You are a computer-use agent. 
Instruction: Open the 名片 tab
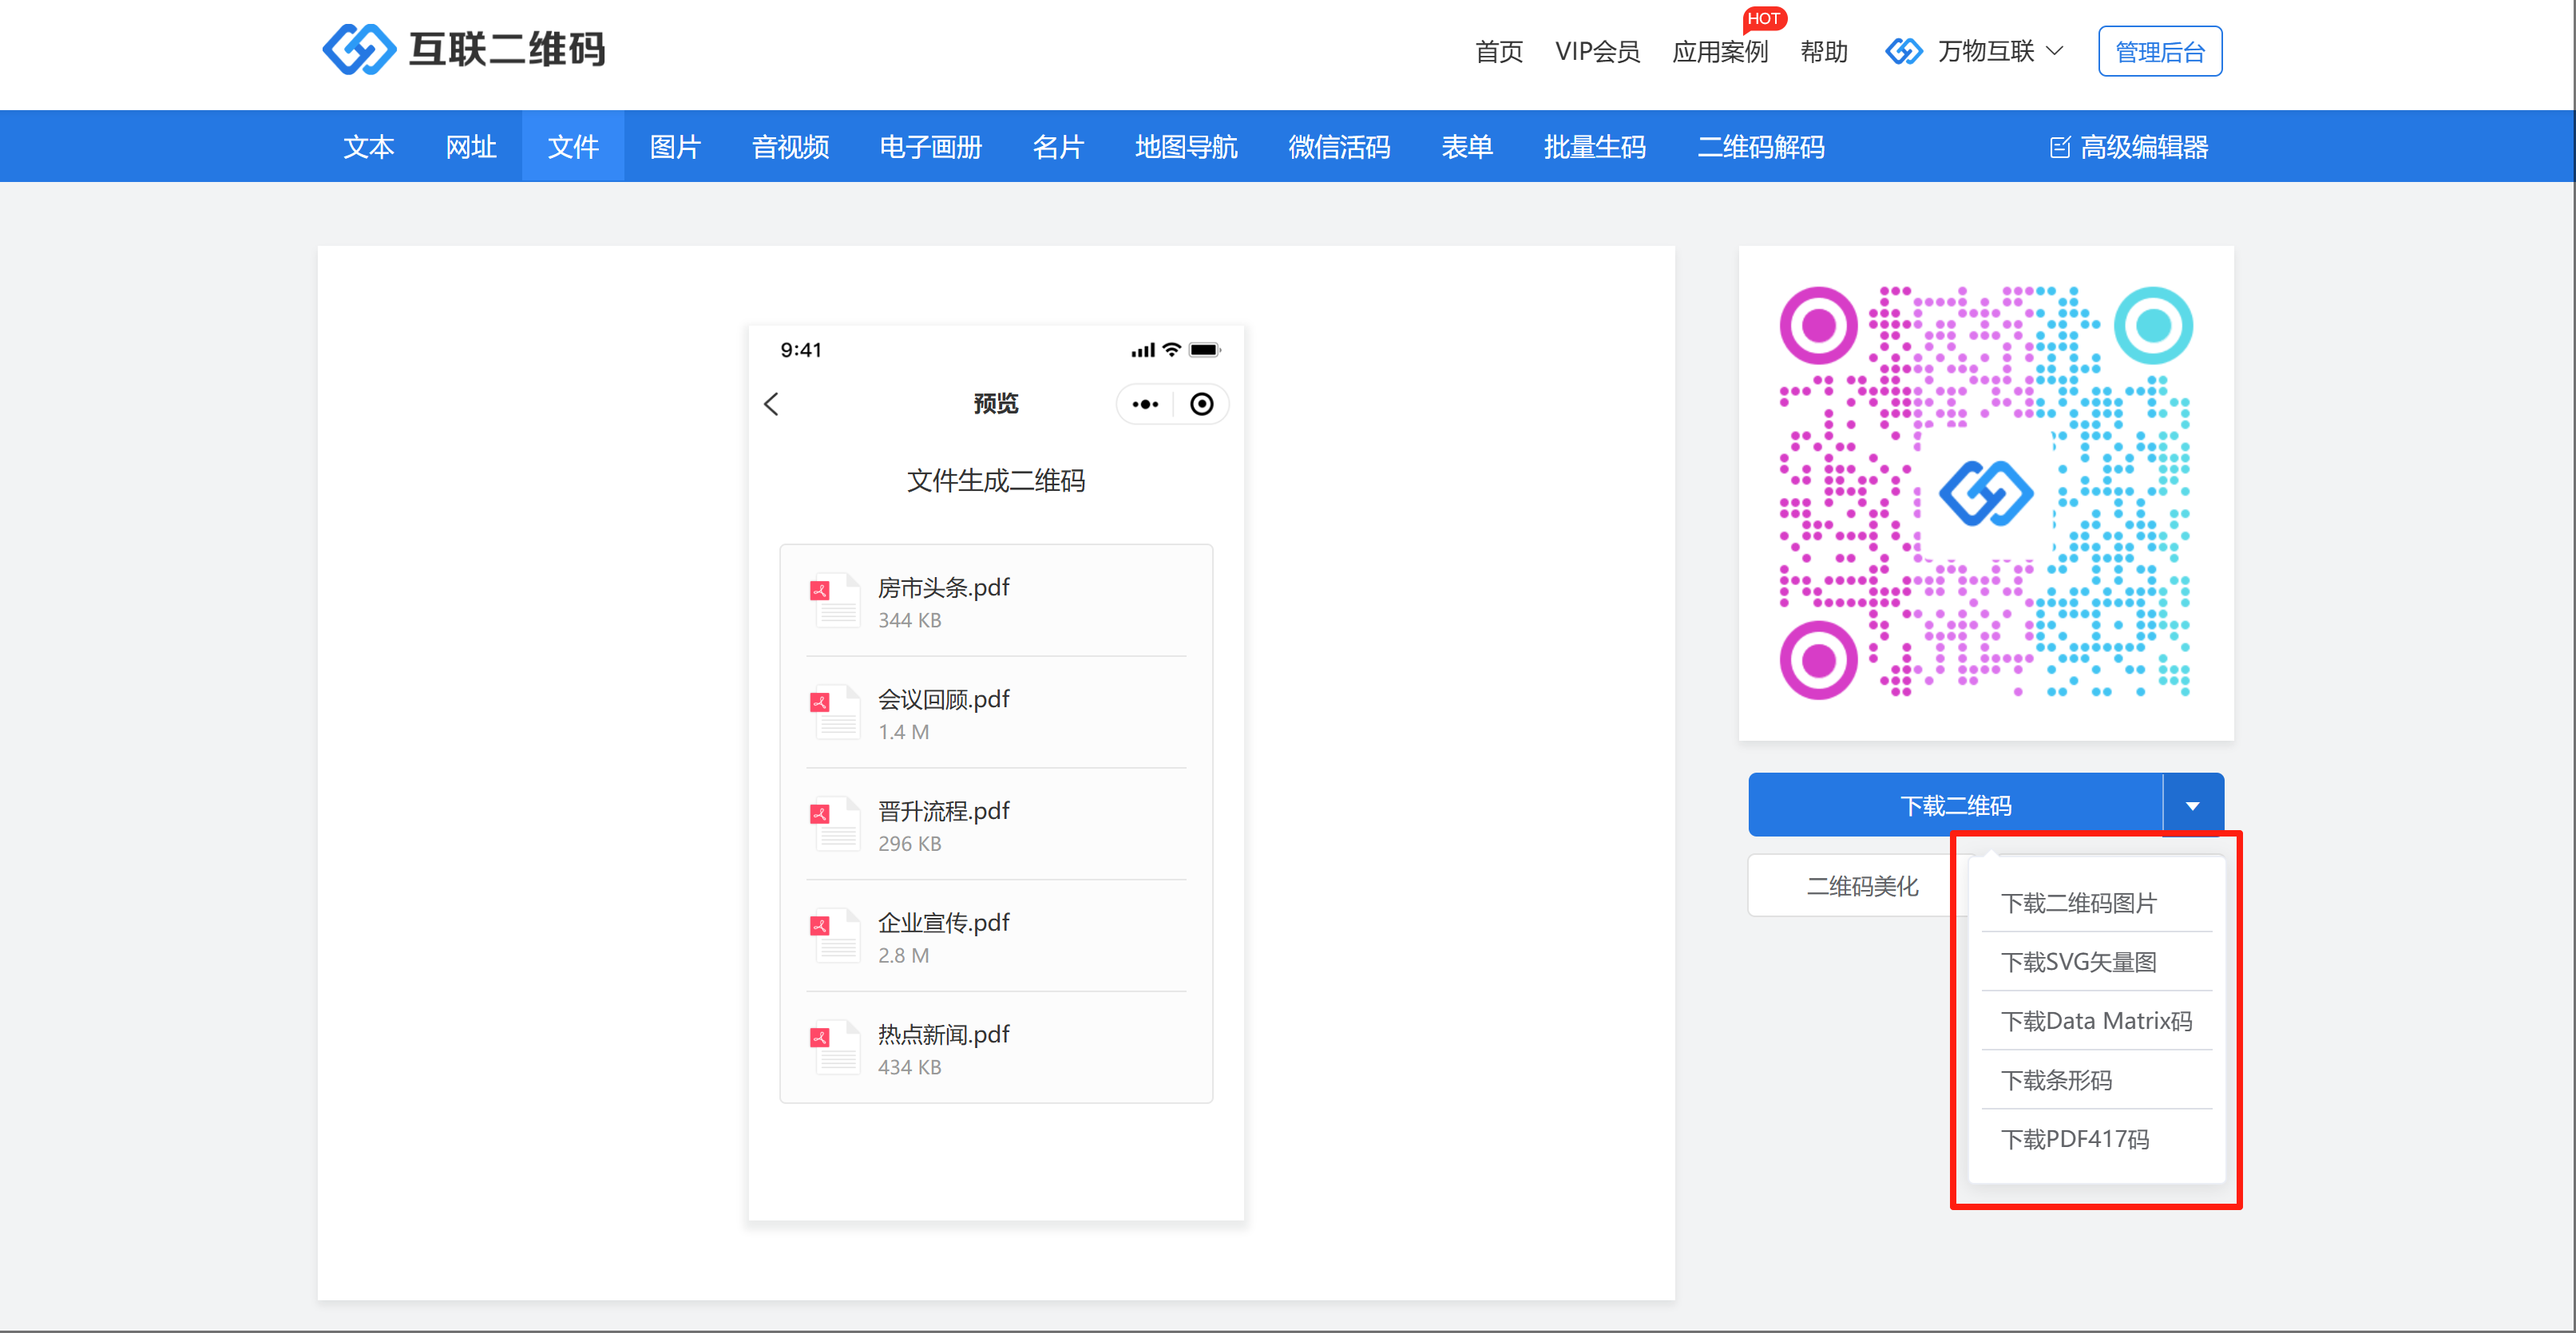tap(1058, 147)
